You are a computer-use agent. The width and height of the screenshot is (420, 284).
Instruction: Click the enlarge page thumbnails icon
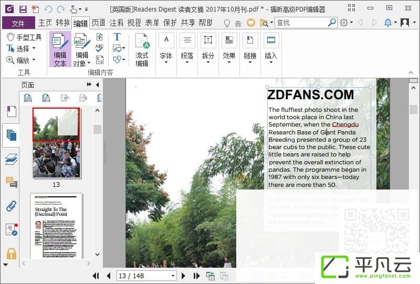28,98
